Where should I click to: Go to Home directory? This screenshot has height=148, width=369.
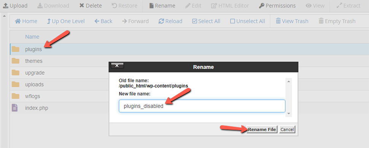pos(26,21)
